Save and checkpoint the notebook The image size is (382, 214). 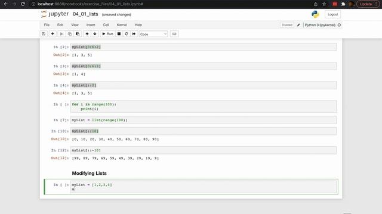(x=44, y=34)
